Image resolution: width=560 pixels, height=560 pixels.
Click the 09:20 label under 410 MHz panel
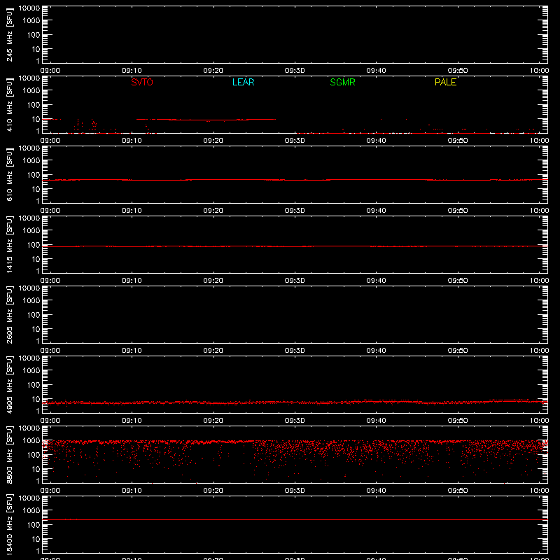(213, 141)
